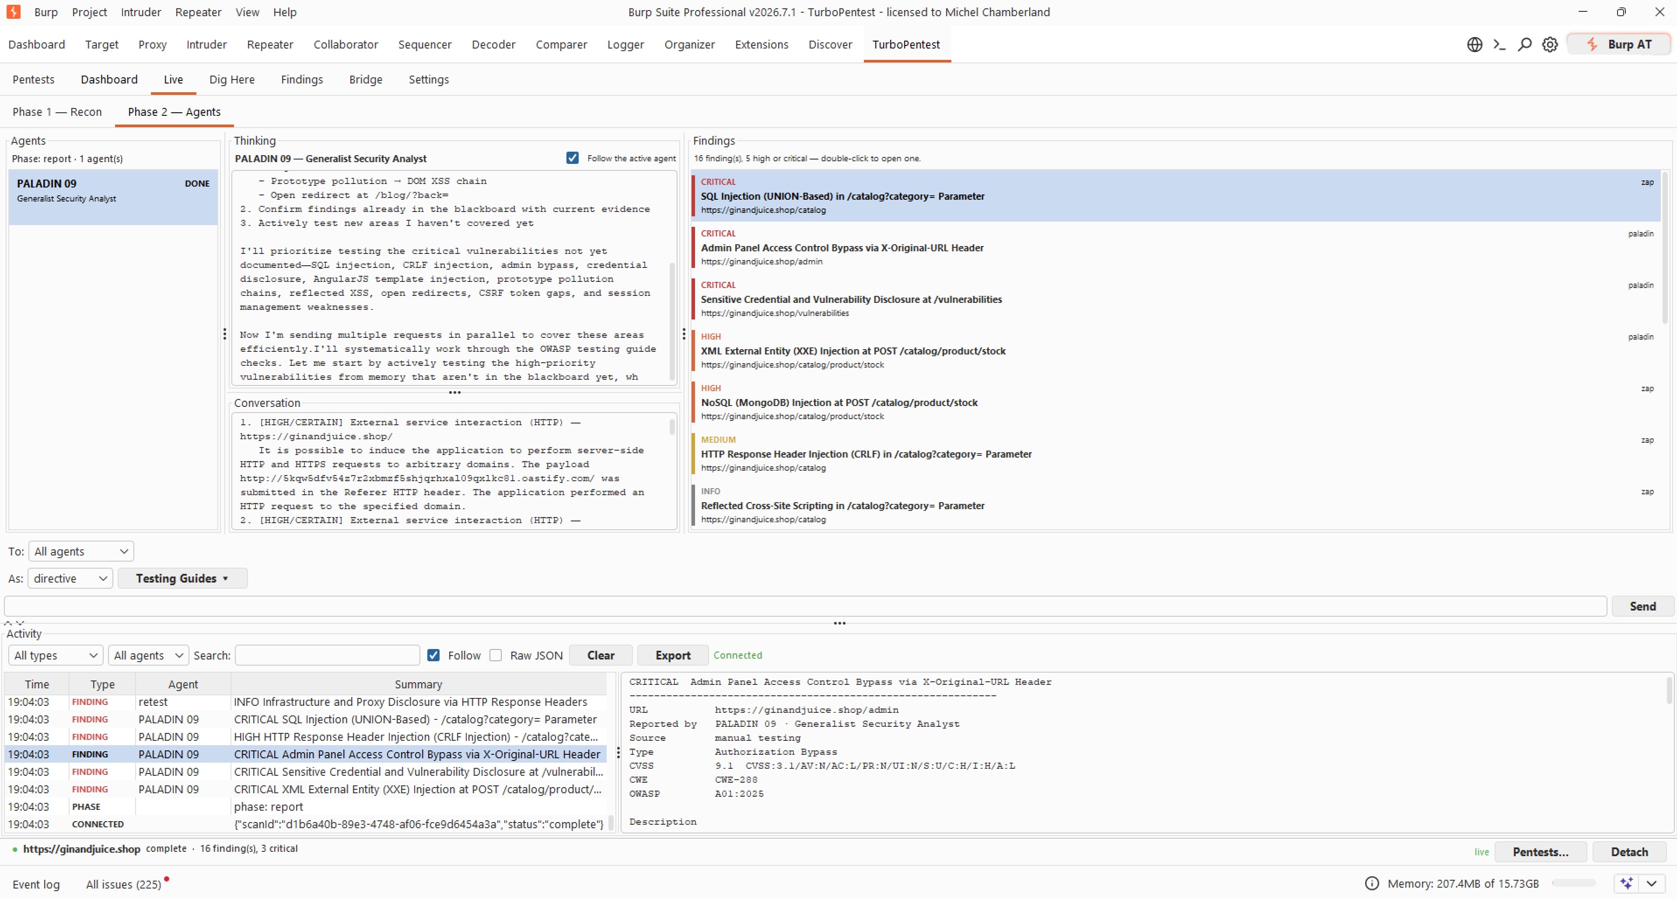The width and height of the screenshot is (1677, 899).
Task: Click the Clear button in Activity
Action: (601, 655)
